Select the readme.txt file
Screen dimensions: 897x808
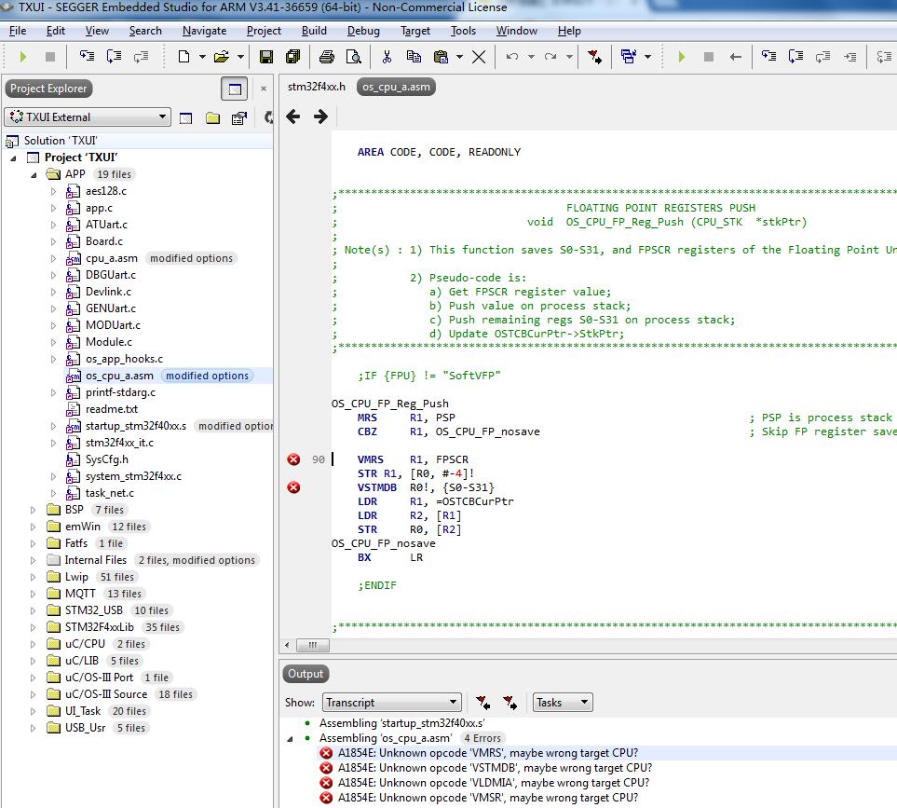tap(112, 409)
